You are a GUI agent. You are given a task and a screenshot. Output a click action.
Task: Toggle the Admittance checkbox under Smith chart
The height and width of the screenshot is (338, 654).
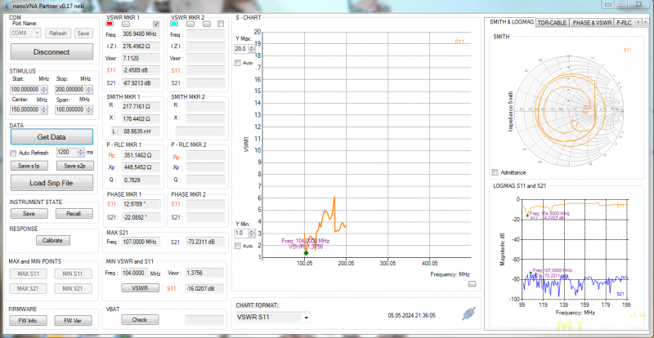[495, 172]
